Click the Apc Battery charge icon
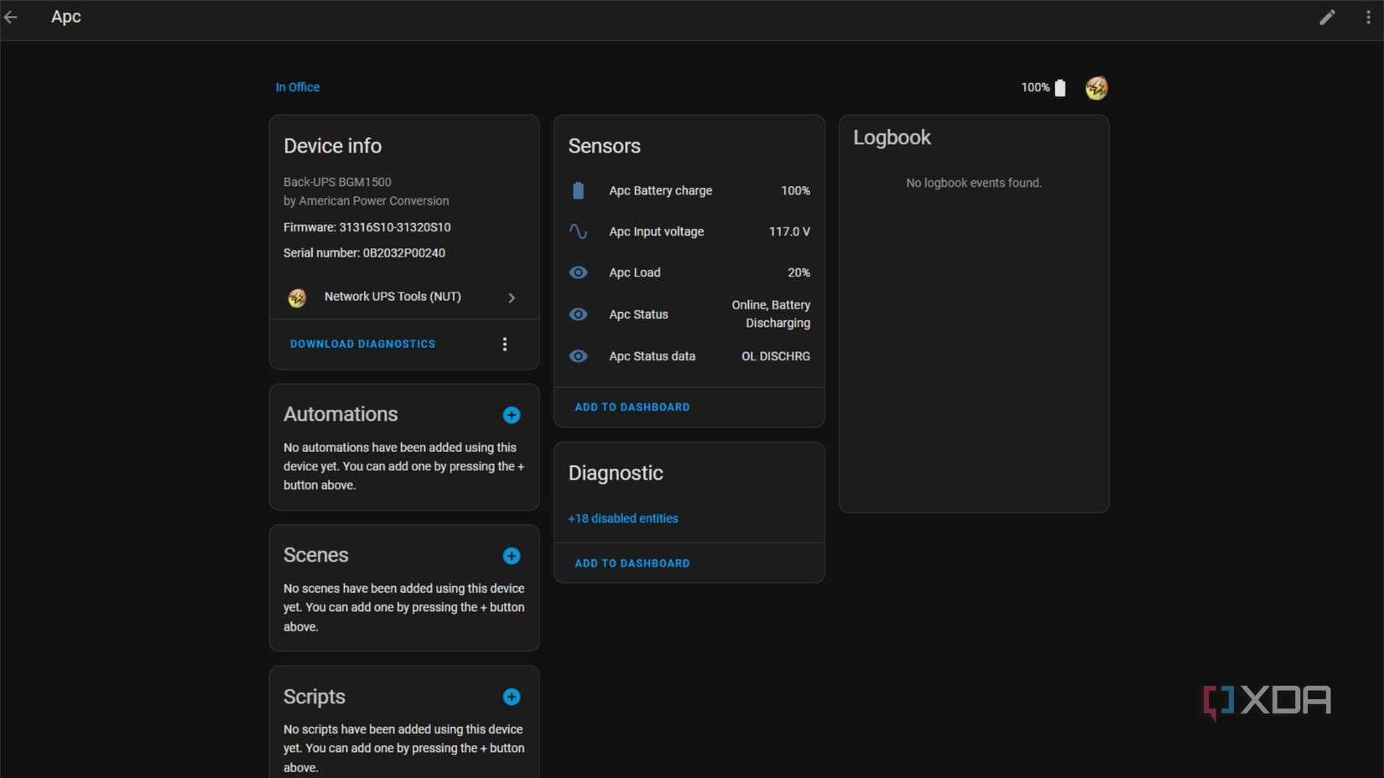This screenshot has height=778, width=1384. pyautogui.click(x=578, y=191)
